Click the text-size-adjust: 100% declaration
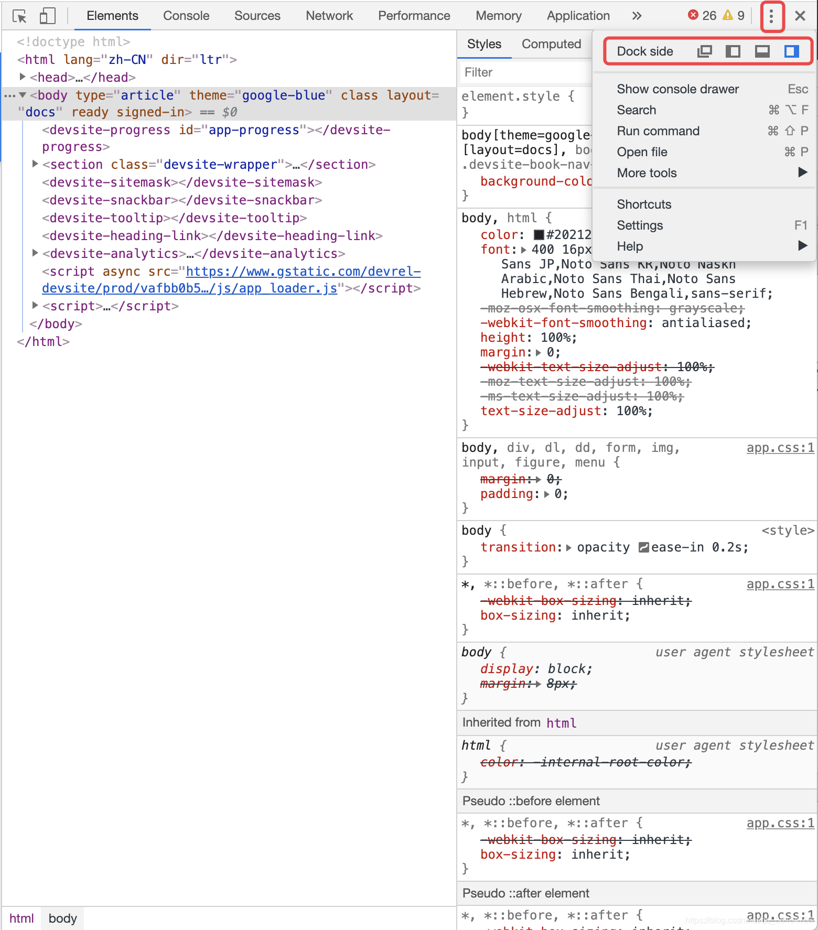The width and height of the screenshot is (818, 930). [567, 411]
